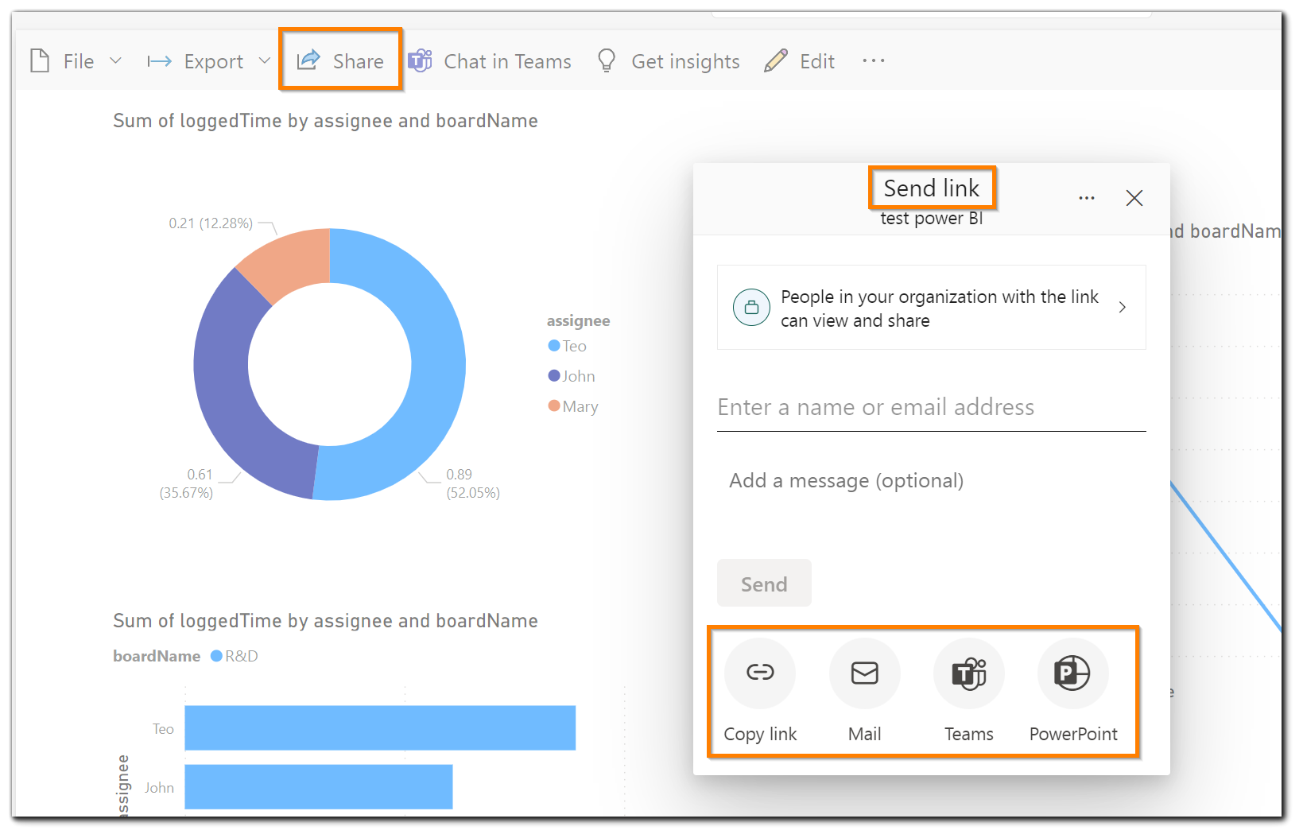Click the Edit pencil icon
This screenshot has height=838, width=1303.
(776, 61)
